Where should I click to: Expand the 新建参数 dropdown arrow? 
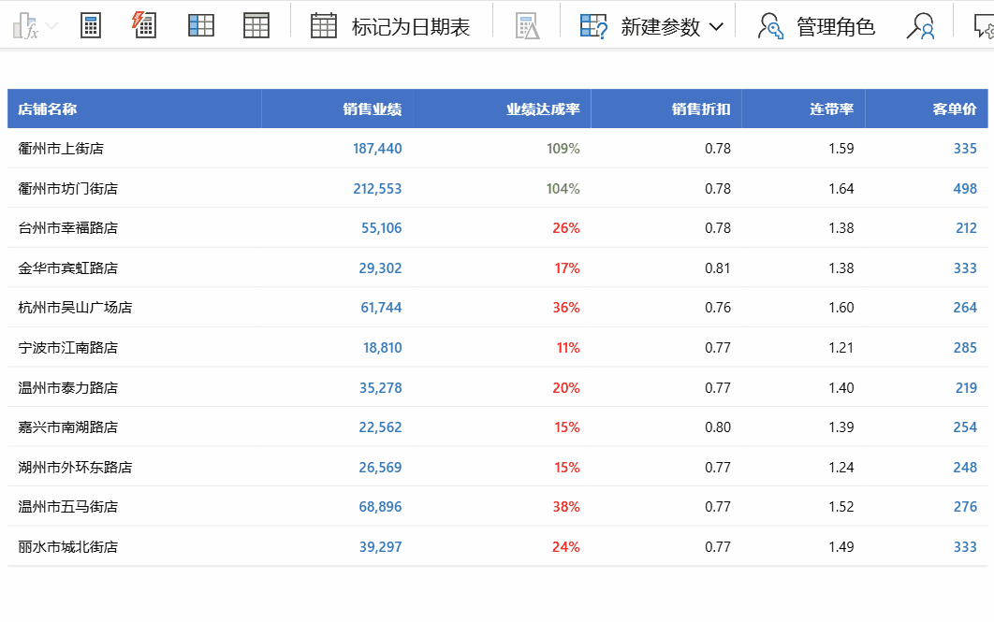(x=716, y=26)
